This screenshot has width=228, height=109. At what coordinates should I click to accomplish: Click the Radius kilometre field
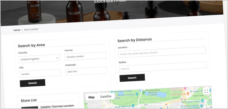pyautogui.click(x=163, y=67)
